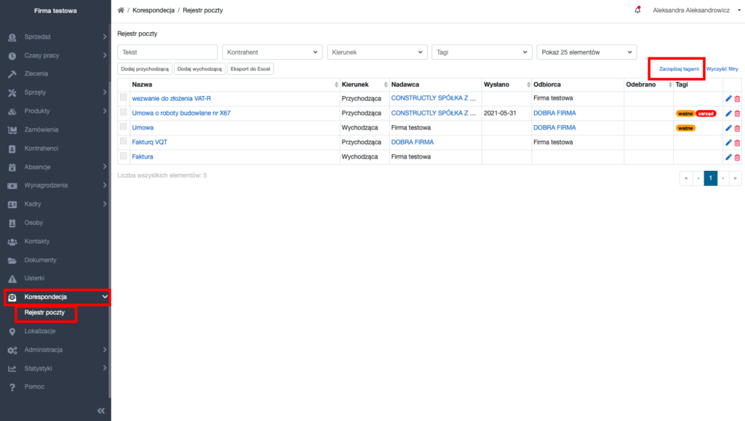The height and width of the screenshot is (421, 745).
Task: Open Rejestr poczty in sidebar submenu
Action: click(x=44, y=313)
